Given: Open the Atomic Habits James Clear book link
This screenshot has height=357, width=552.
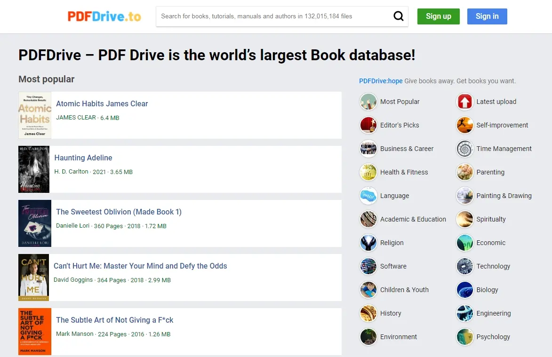Looking at the screenshot, I should [x=102, y=103].
